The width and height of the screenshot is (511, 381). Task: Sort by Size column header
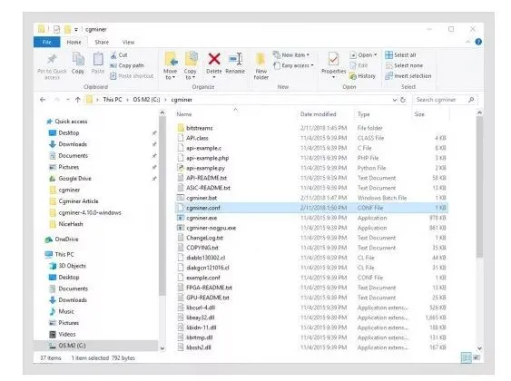(419, 114)
